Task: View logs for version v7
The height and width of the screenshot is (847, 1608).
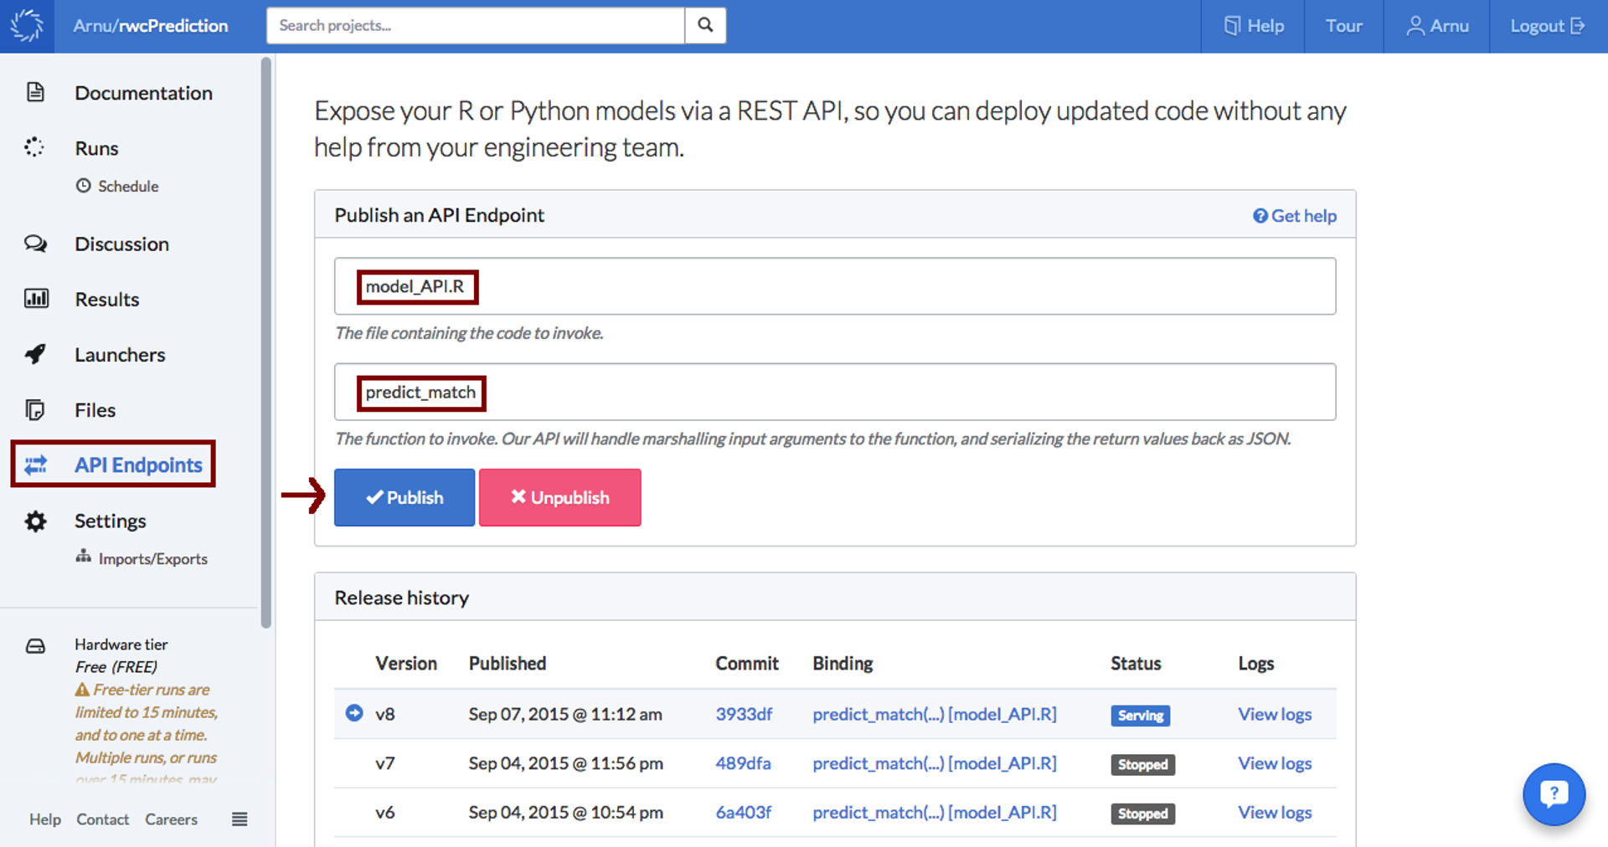Action: (1275, 763)
